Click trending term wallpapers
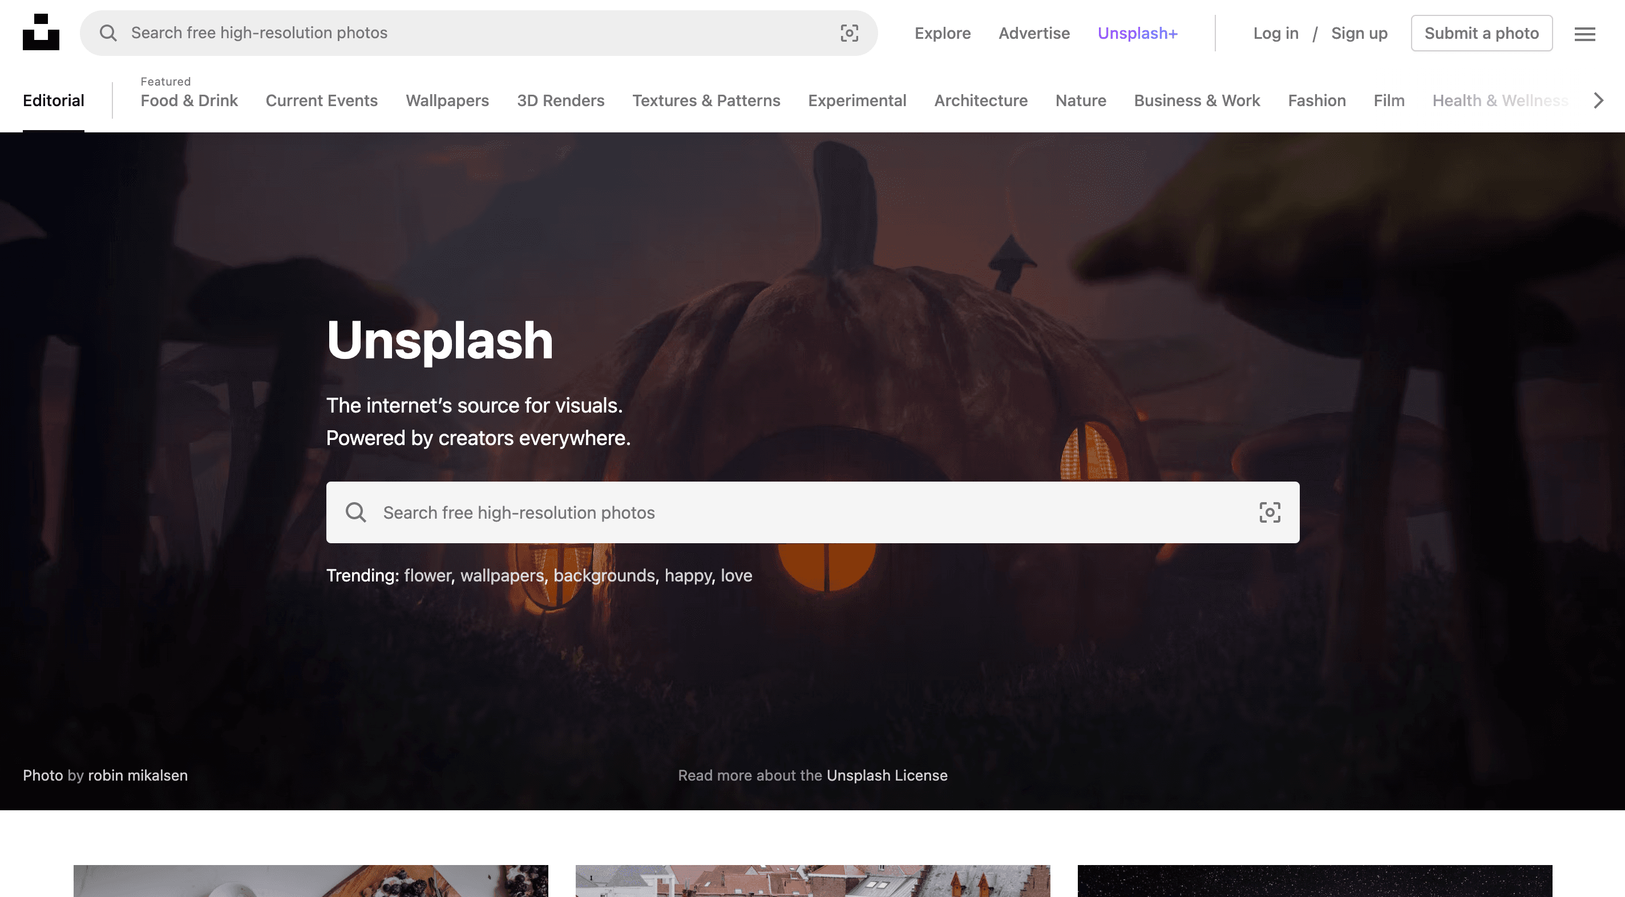 click(502, 575)
